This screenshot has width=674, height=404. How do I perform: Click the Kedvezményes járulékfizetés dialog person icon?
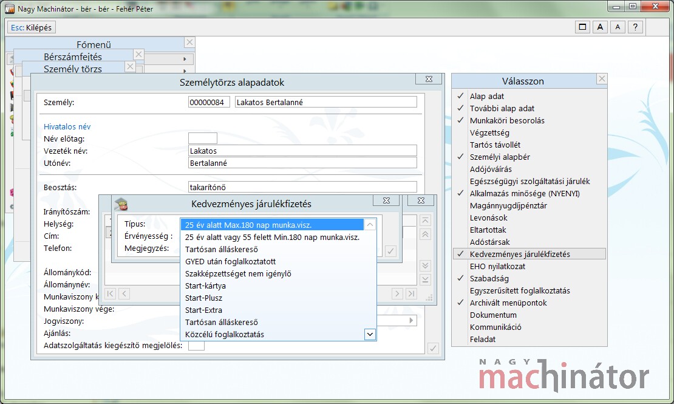[121, 204]
